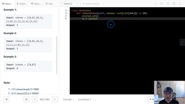
Task: Reset code with the revert icon
Action: [x=168, y=4]
